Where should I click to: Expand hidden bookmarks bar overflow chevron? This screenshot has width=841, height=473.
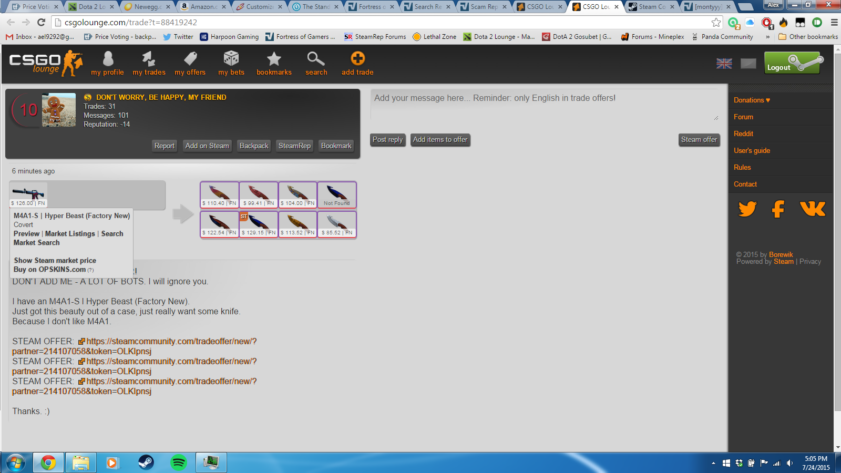point(768,37)
